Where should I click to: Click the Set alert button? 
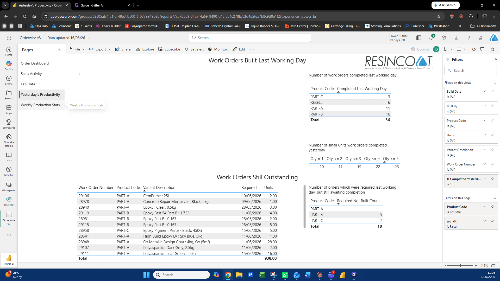pyautogui.click(x=194, y=49)
